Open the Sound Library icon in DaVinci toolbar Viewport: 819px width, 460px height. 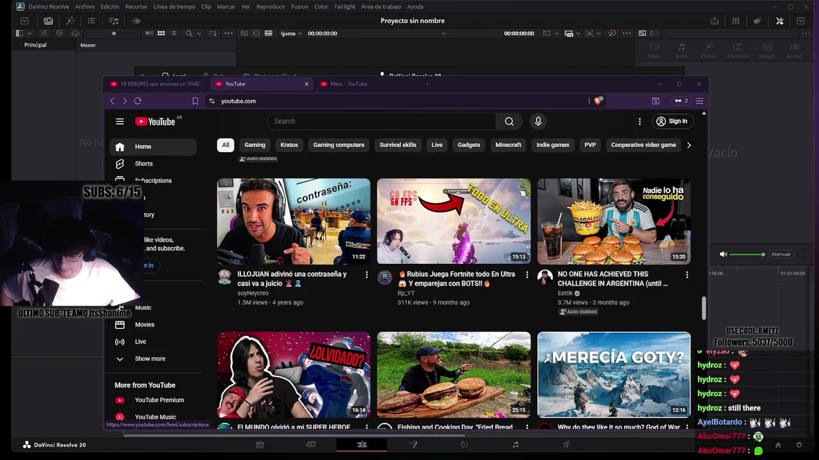pos(114,20)
